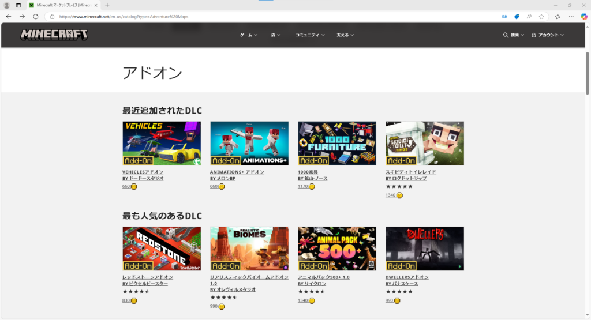Click the Minecraft logo in header
This screenshot has height=320, width=591.
pos(54,35)
